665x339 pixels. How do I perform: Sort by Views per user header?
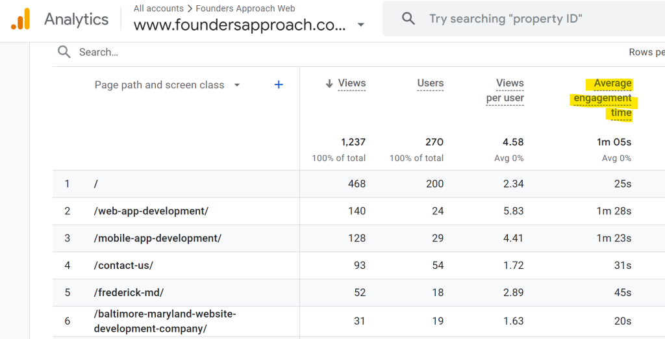[x=505, y=90]
